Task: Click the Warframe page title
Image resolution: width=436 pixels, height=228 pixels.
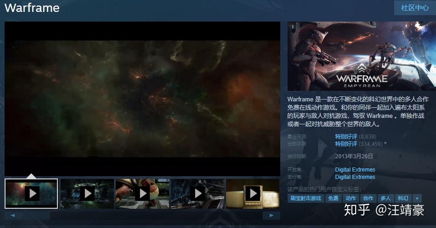Action: point(32,8)
